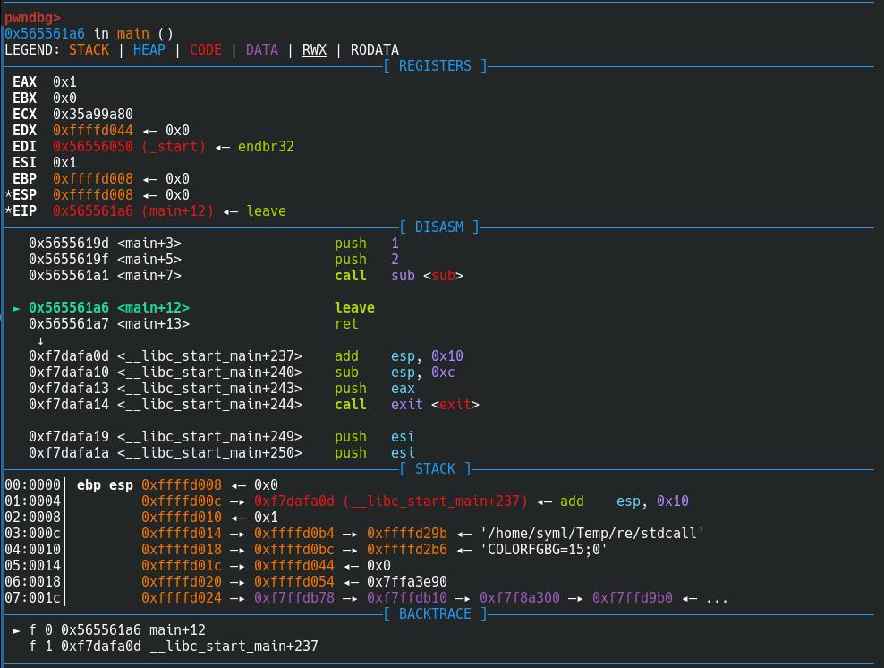Click the RODATA label in the legend

(375, 50)
